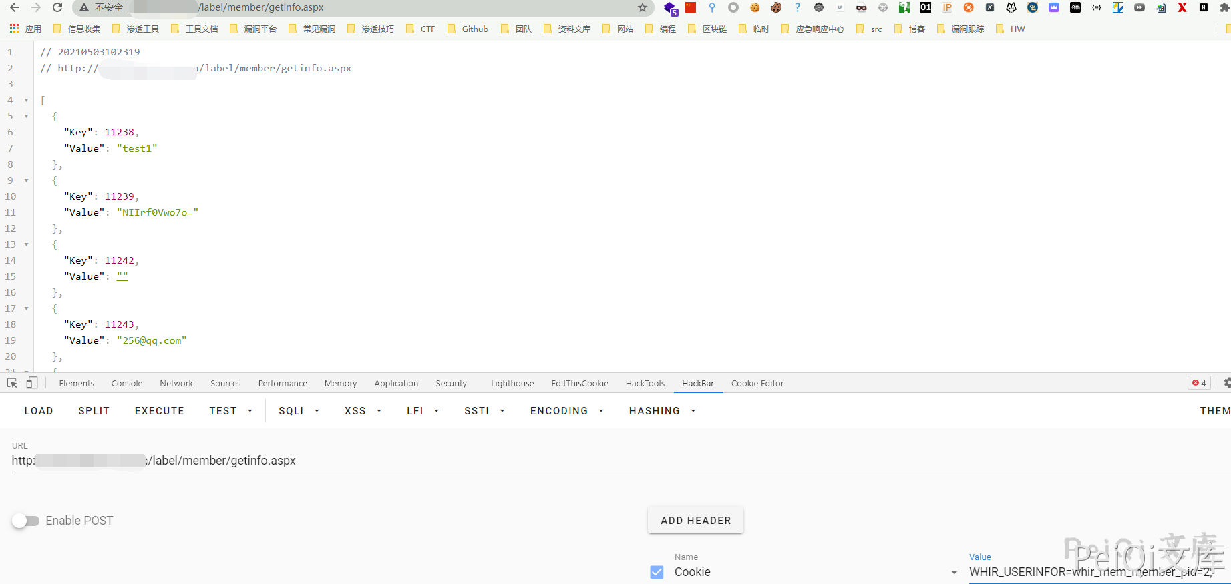Collapse the JSON array at line 4
The image size is (1231, 584).
click(x=27, y=100)
